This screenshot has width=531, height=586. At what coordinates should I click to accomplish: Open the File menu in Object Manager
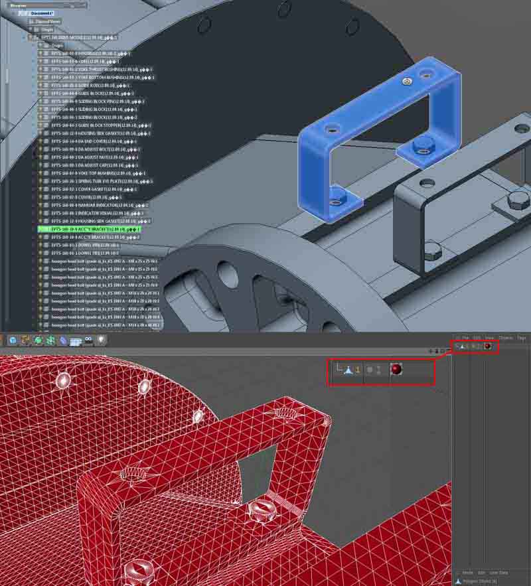point(465,338)
